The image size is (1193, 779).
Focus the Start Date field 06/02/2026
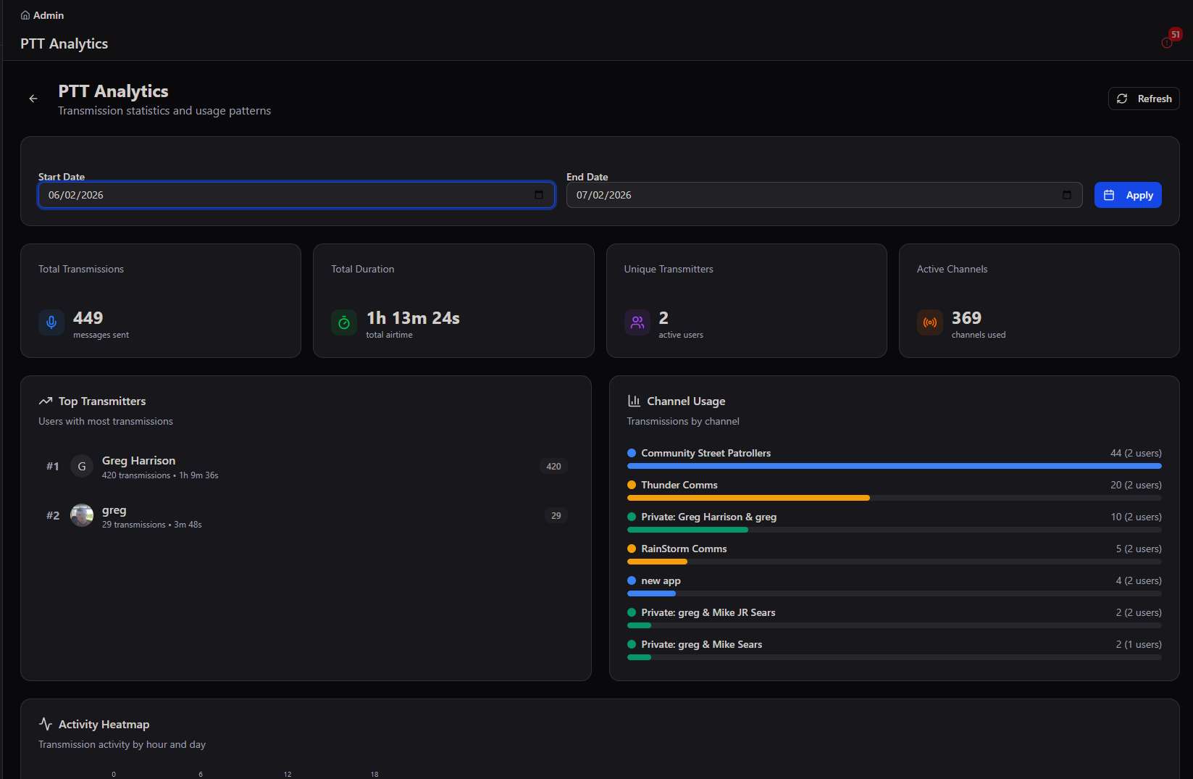click(x=296, y=195)
